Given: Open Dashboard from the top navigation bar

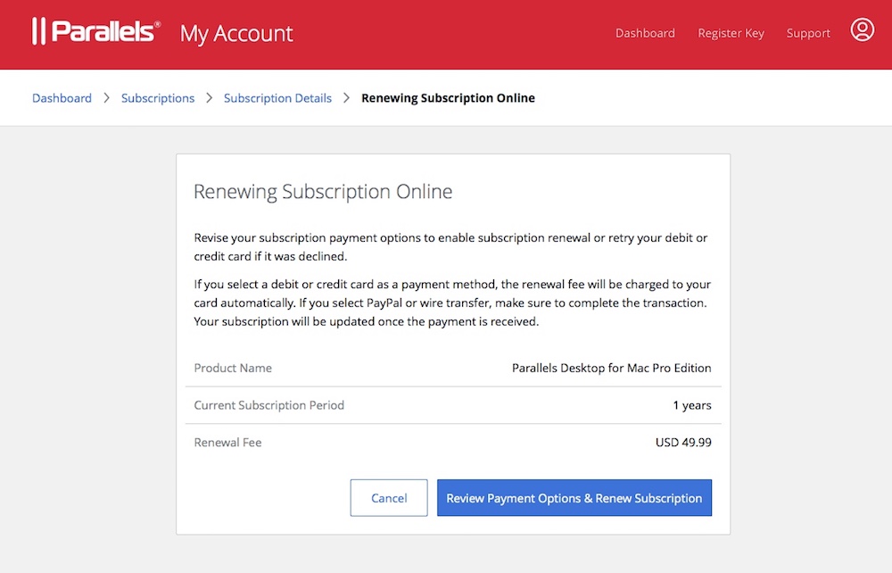Looking at the screenshot, I should pos(645,33).
